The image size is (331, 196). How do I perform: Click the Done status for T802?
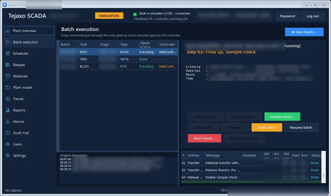(143, 59)
